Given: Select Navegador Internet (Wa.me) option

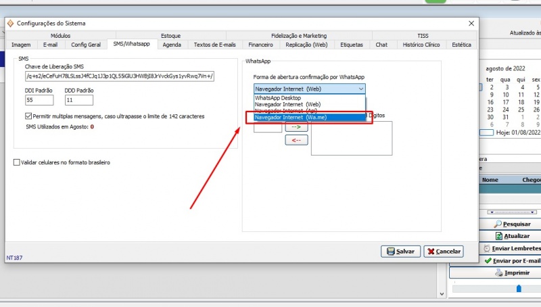Looking at the screenshot, I should tap(290, 118).
